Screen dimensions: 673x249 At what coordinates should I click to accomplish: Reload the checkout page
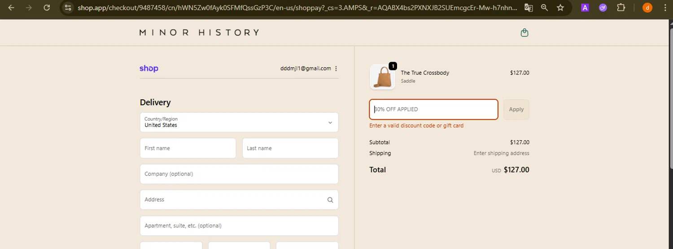click(x=47, y=8)
